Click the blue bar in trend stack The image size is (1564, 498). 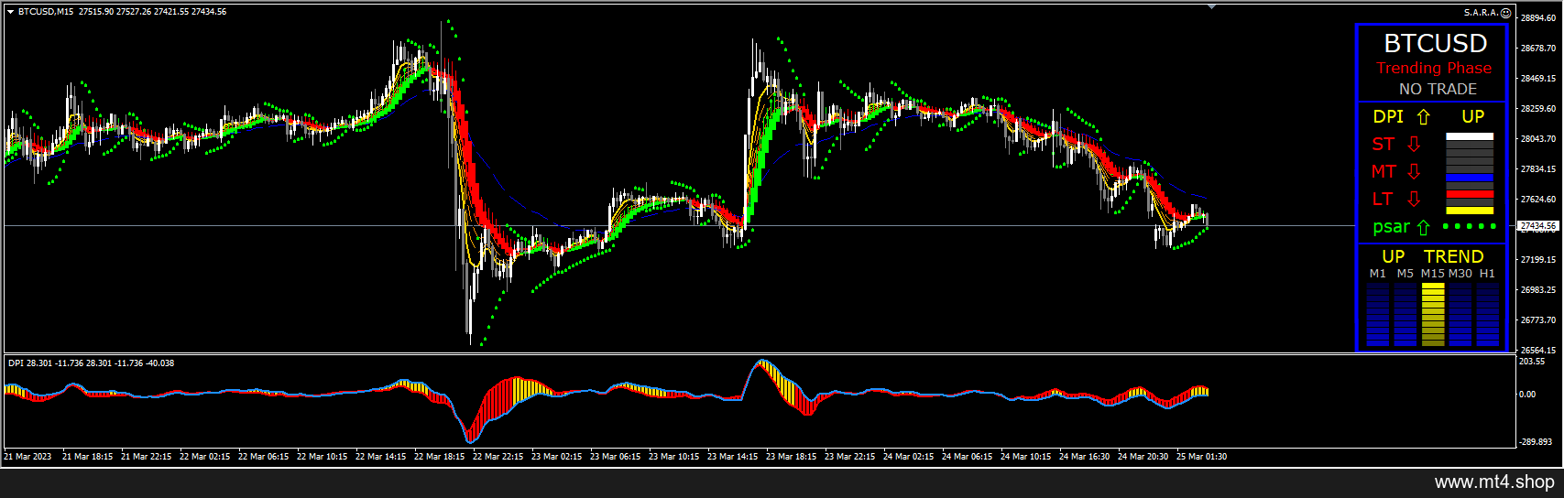point(1470,178)
